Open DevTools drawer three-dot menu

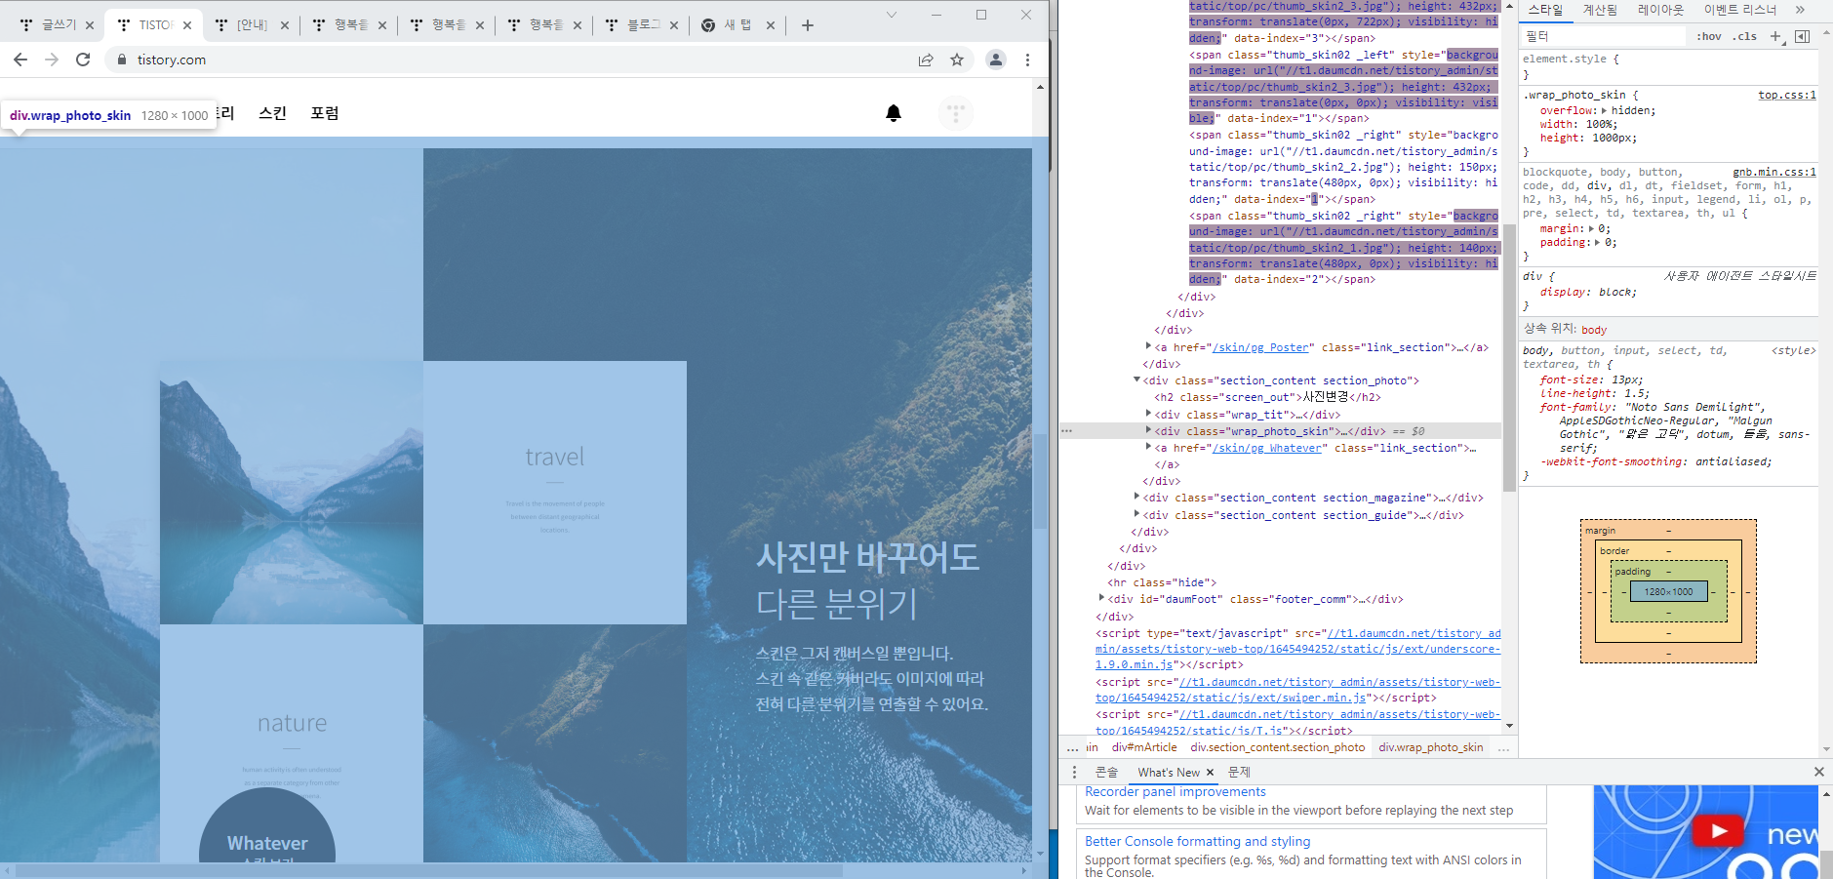pyautogui.click(x=1074, y=772)
